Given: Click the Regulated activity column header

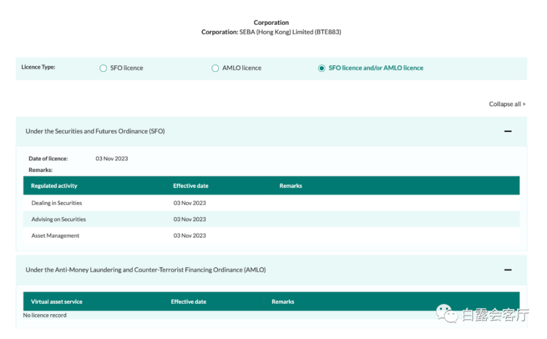Looking at the screenshot, I should click(54, 186).
